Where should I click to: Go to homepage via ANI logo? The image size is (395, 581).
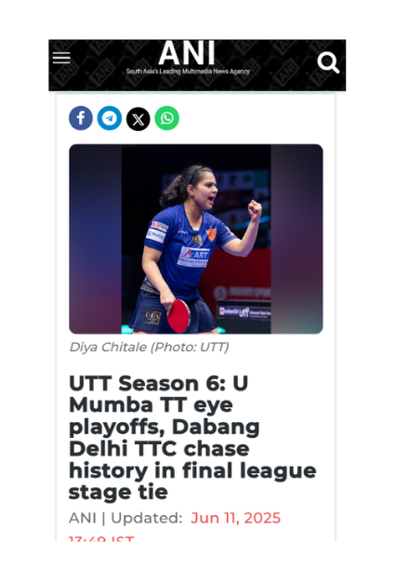[187, 53]
